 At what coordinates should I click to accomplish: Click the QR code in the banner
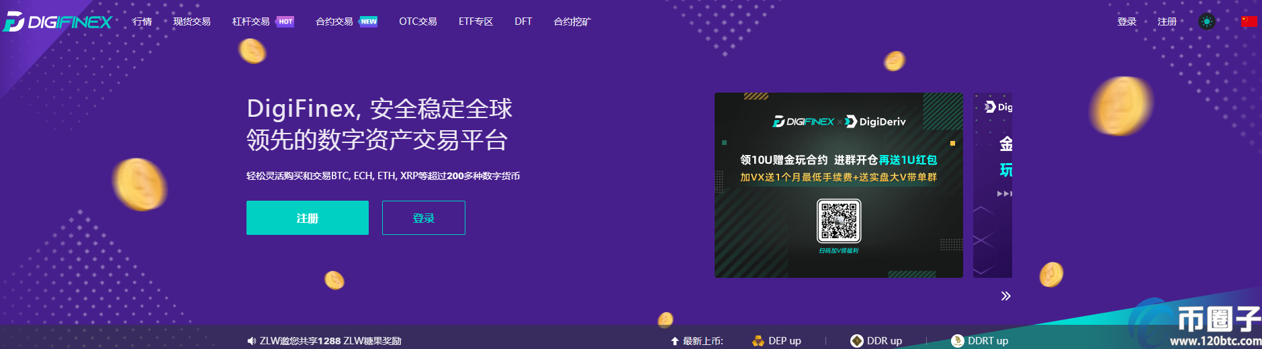coord(839,221)
